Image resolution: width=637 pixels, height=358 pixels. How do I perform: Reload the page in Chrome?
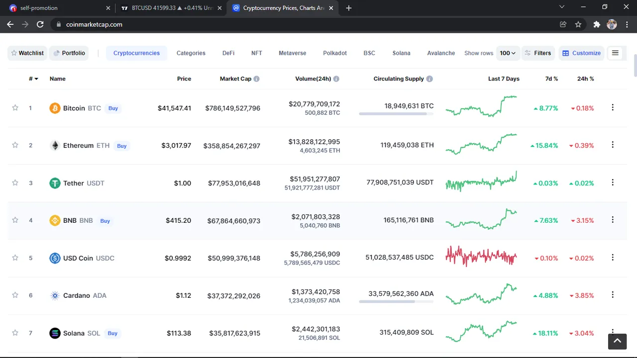(40, 24)
